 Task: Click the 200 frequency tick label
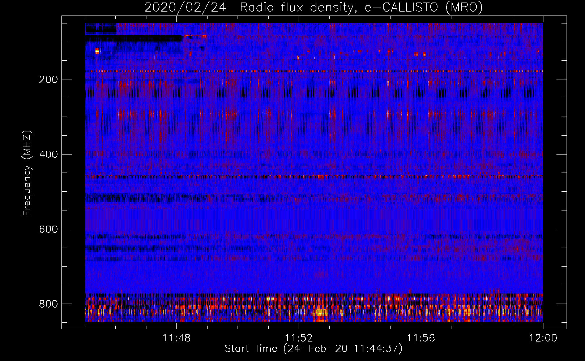tap(48, 79)
